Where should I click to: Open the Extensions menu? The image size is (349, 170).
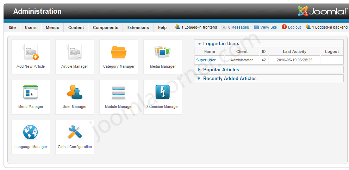[138, 28]
